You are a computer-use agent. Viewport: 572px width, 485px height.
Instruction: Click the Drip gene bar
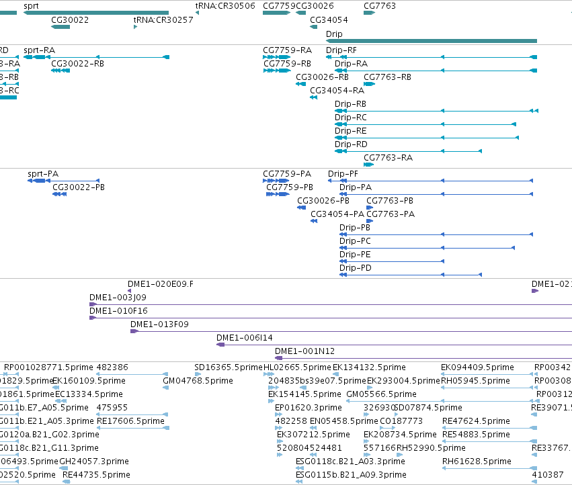click(432, 41)
